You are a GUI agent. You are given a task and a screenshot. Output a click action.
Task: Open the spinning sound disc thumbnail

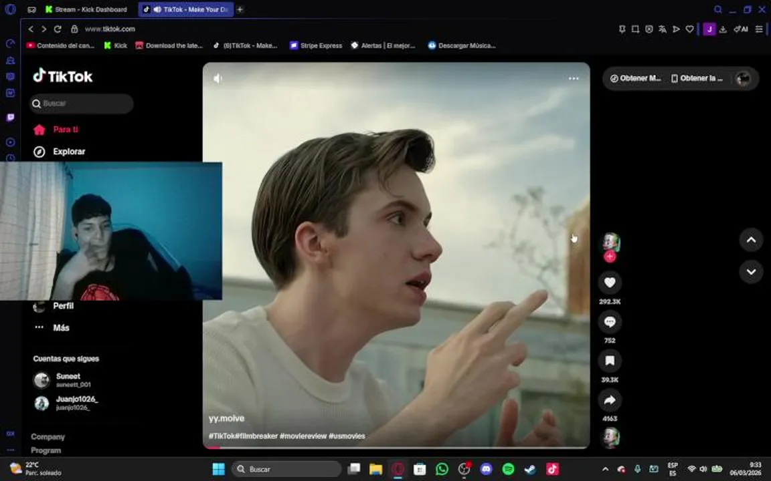click(610, 437)
